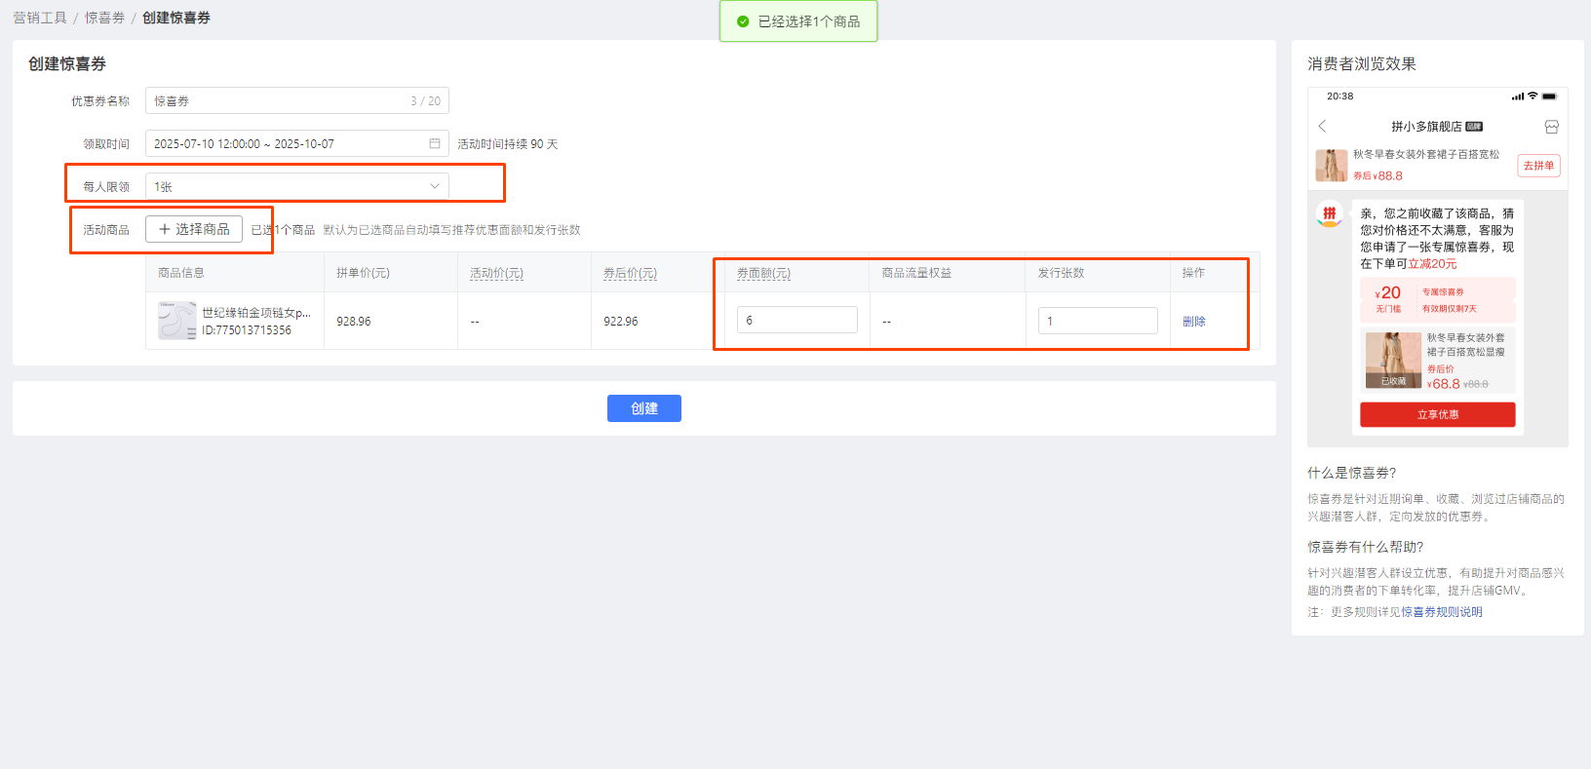Go to the 惊喜券 breadcrumb
Screen dimensions: 1591x769
104,18
